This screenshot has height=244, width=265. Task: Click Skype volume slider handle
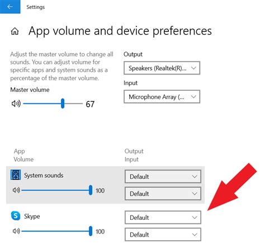click(x=91, y=231)
